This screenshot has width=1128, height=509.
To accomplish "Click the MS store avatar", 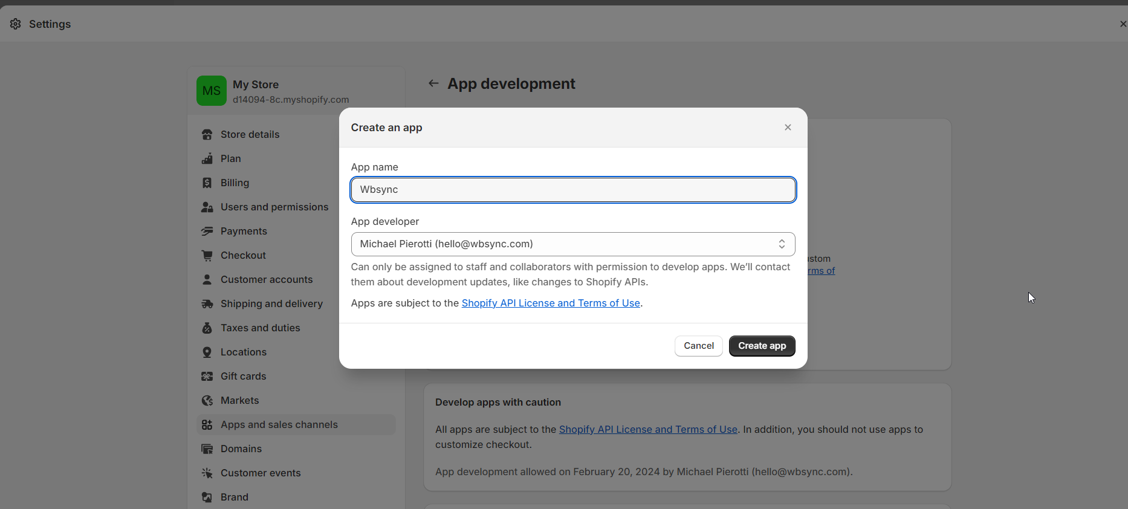I will [x=212, y=91].
